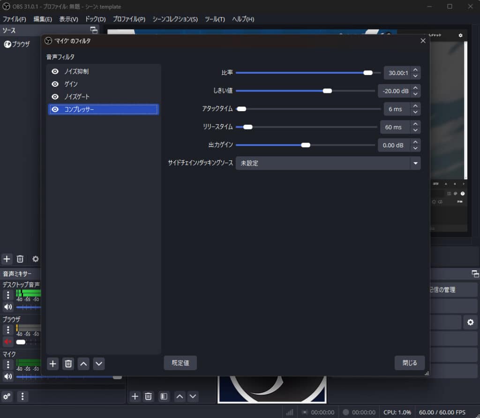Viewport: 480px width, 418px height.
Task: Open デスクトップ音声 three-dot options menu
Action: (x=8, y=295)
